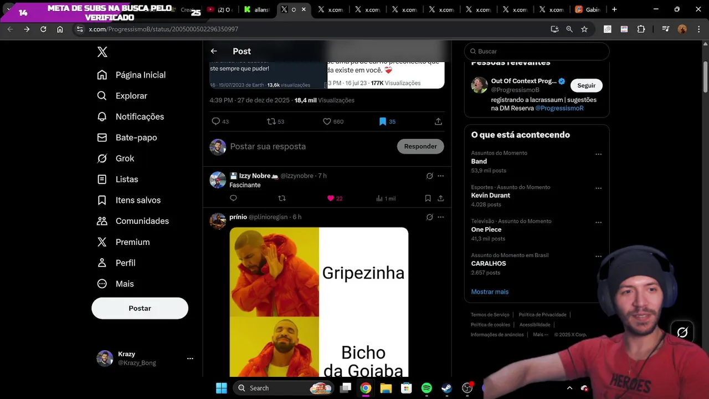Open options for CARALHOS trend
This screenshot has height=399, width=709.
(x=598, y=257)
